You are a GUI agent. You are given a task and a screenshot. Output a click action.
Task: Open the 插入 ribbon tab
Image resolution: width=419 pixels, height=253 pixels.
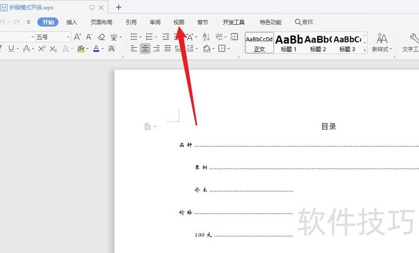pos(72,22)
